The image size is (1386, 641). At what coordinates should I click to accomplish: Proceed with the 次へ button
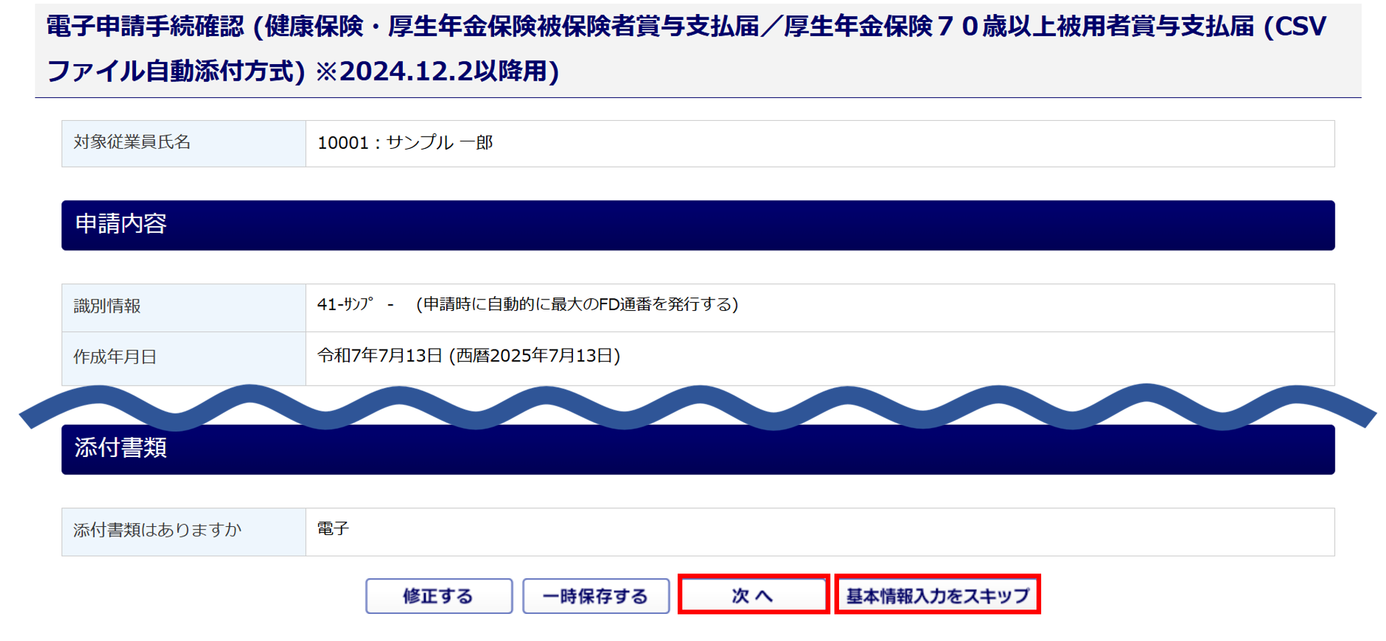[753, 595]
